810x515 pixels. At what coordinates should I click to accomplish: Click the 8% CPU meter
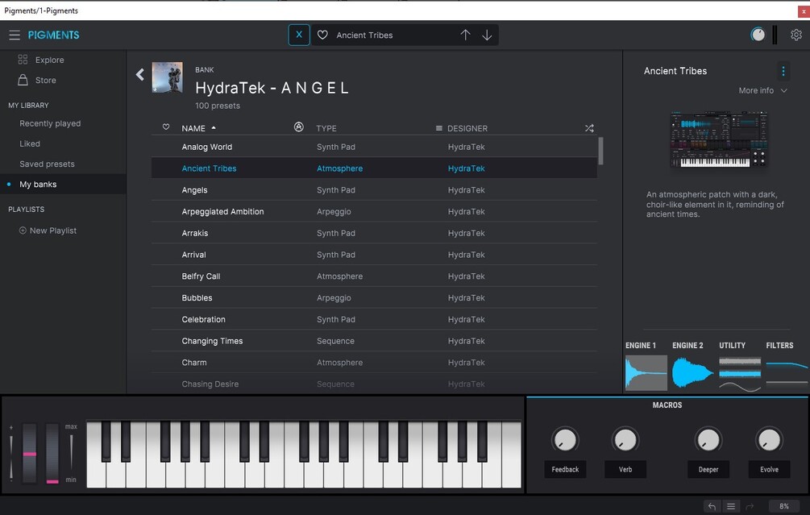[784, 506]
